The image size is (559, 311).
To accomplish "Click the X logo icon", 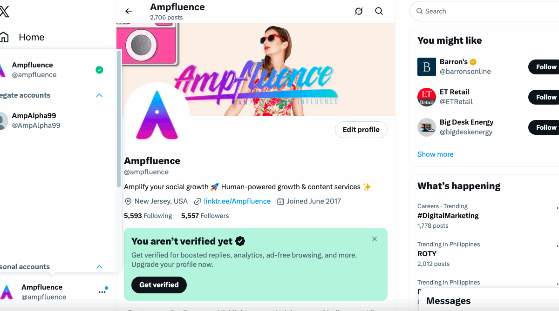I will (4, 11).
